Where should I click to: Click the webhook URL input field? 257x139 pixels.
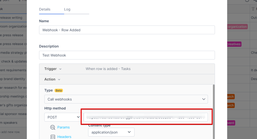pyautogui.click(x=146, y=117)
